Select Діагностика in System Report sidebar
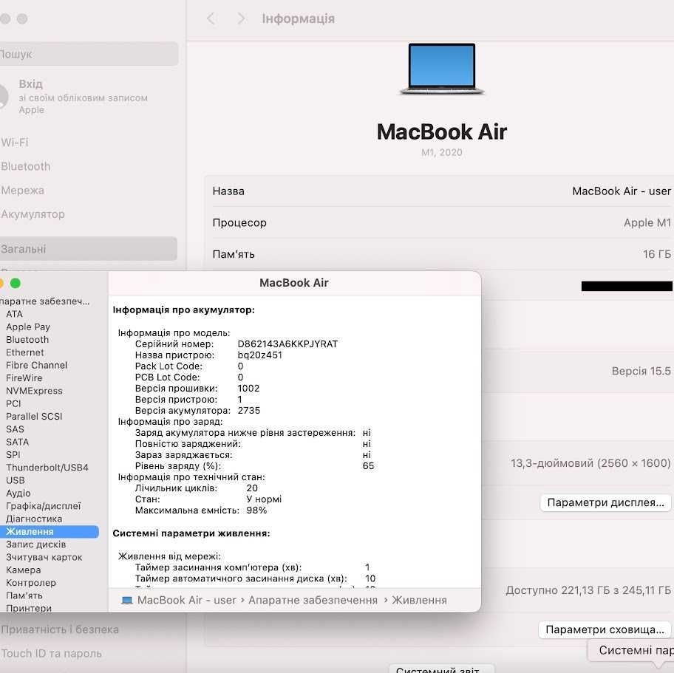Image resolution: width=674 pixels, height=673 pixels. (x=33, y=519)
